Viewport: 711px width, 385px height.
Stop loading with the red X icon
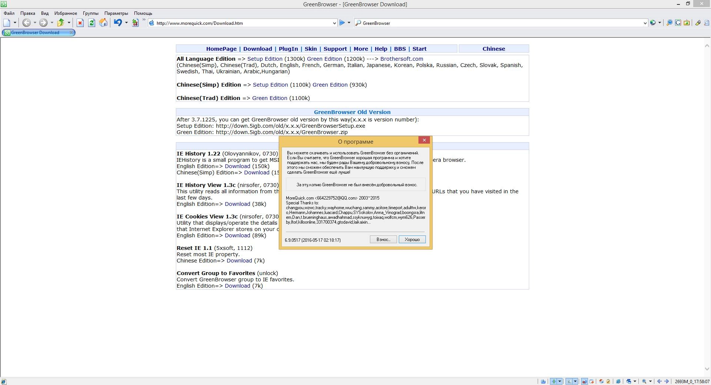(x=80, y=23)
